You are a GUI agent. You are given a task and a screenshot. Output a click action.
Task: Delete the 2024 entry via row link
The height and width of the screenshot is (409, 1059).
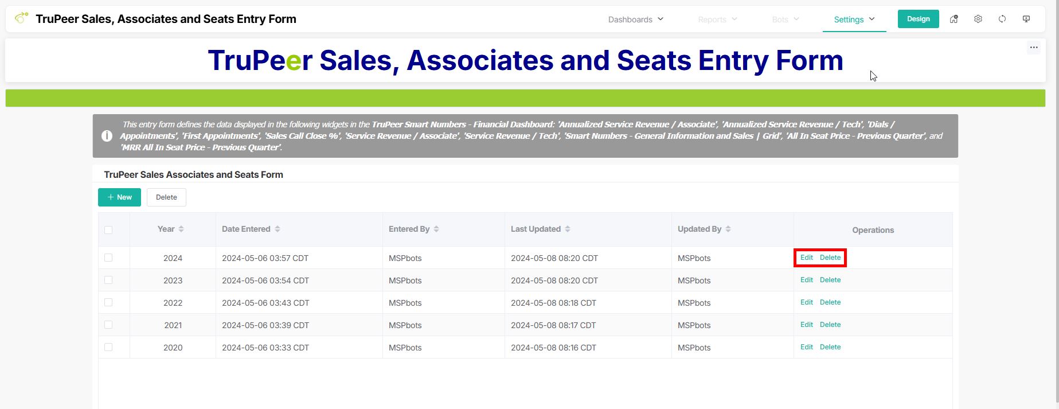830,258
